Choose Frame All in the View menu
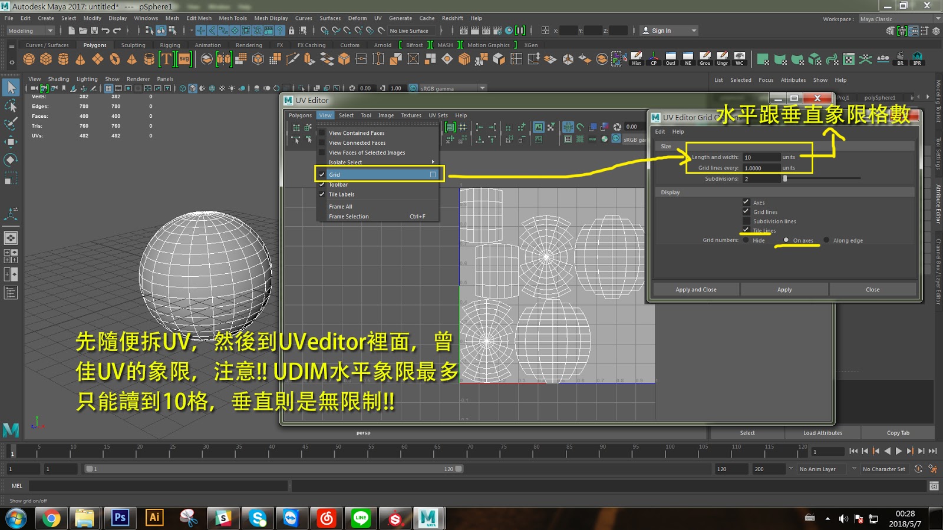The width and height of the screenshot is (943, 530). (x=341, y=207)
